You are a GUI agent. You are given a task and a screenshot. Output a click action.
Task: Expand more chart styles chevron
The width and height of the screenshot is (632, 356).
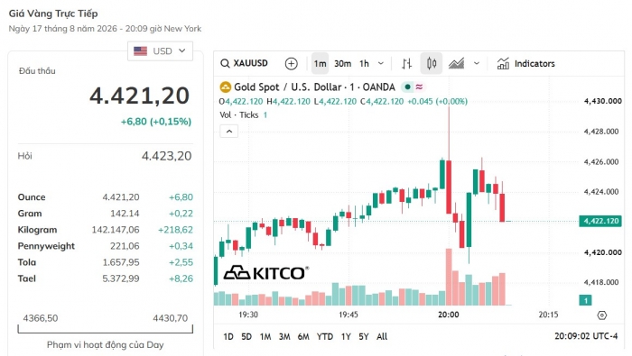pyautogui.click(x=477, y=64)
